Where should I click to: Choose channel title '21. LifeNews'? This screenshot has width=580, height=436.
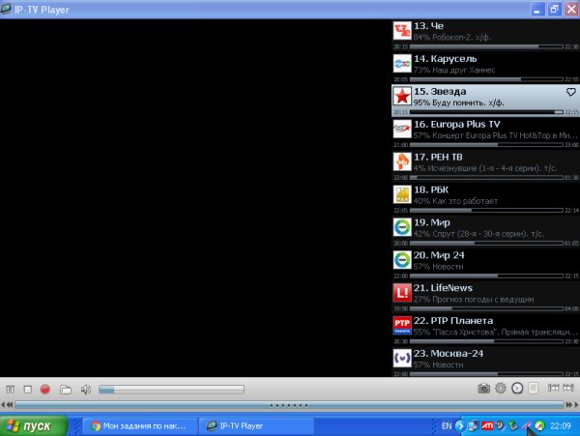coord(443,288)
